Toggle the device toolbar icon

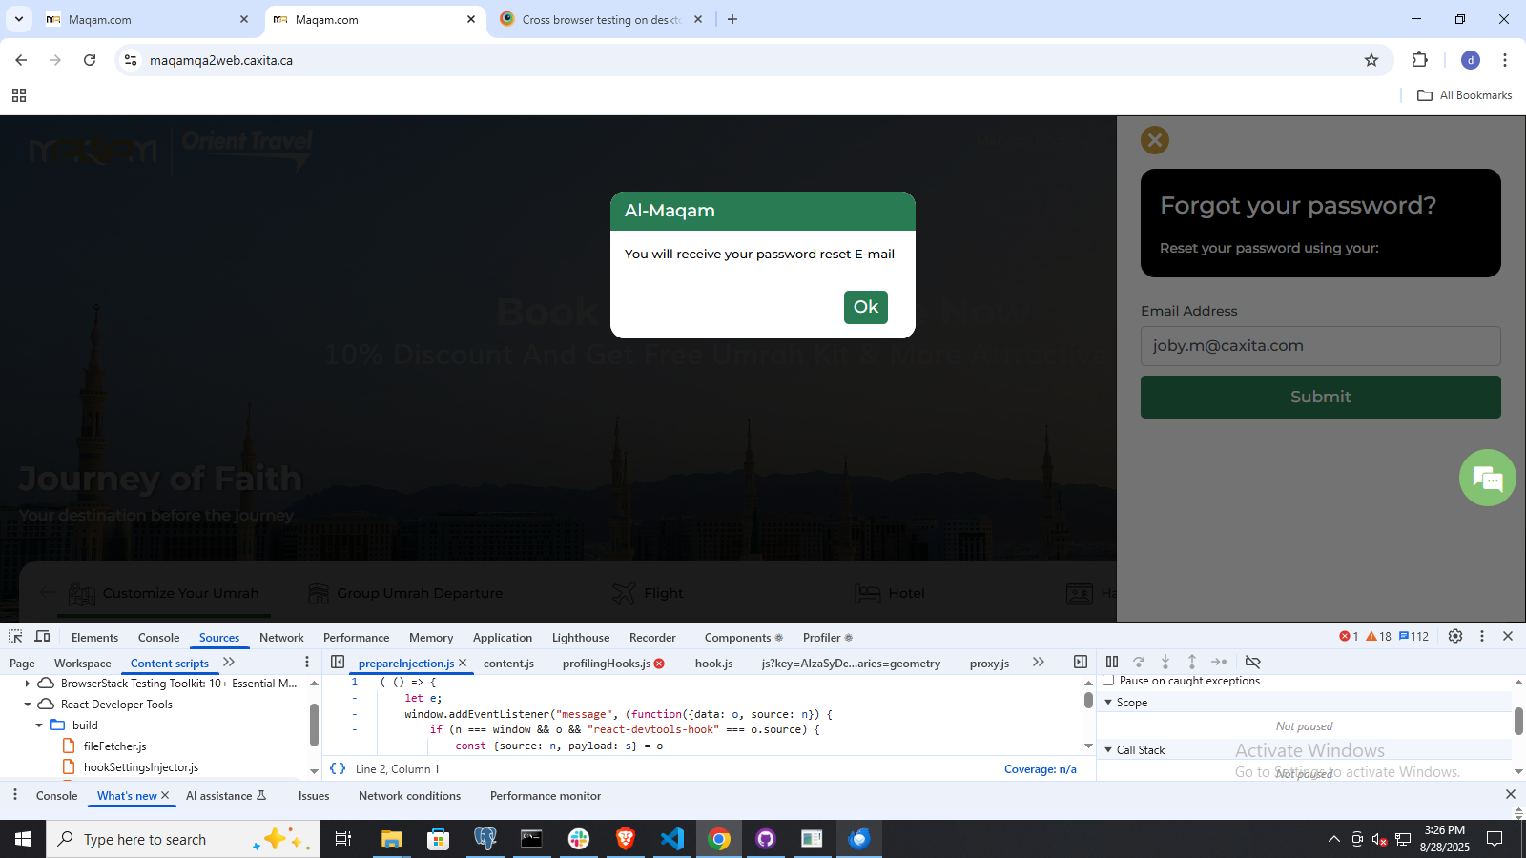point(42,637)
